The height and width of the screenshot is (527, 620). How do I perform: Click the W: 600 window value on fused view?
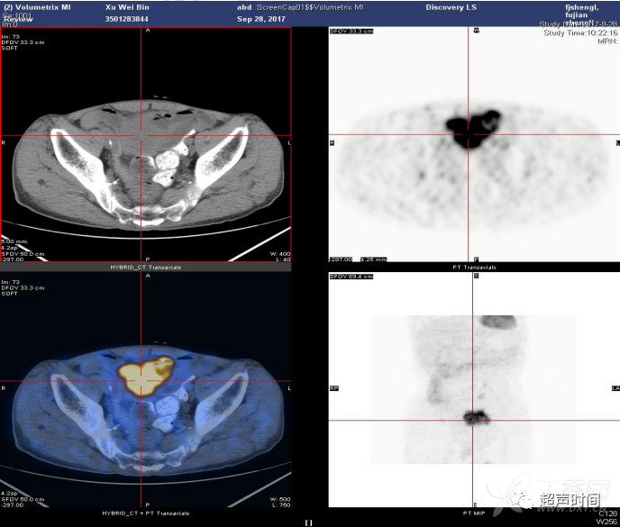pos(280,499)
